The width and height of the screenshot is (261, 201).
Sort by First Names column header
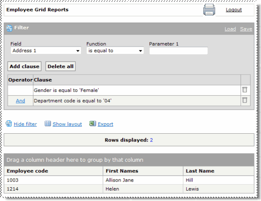121,171
